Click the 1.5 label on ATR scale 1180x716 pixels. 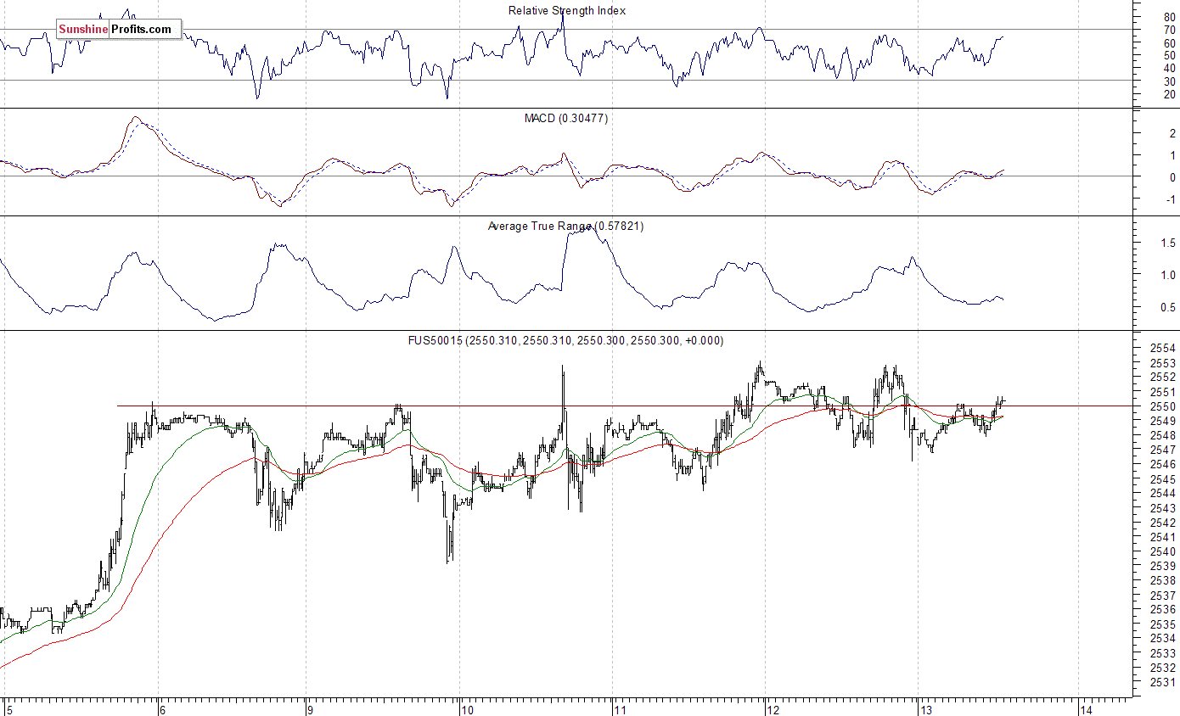1167,243
